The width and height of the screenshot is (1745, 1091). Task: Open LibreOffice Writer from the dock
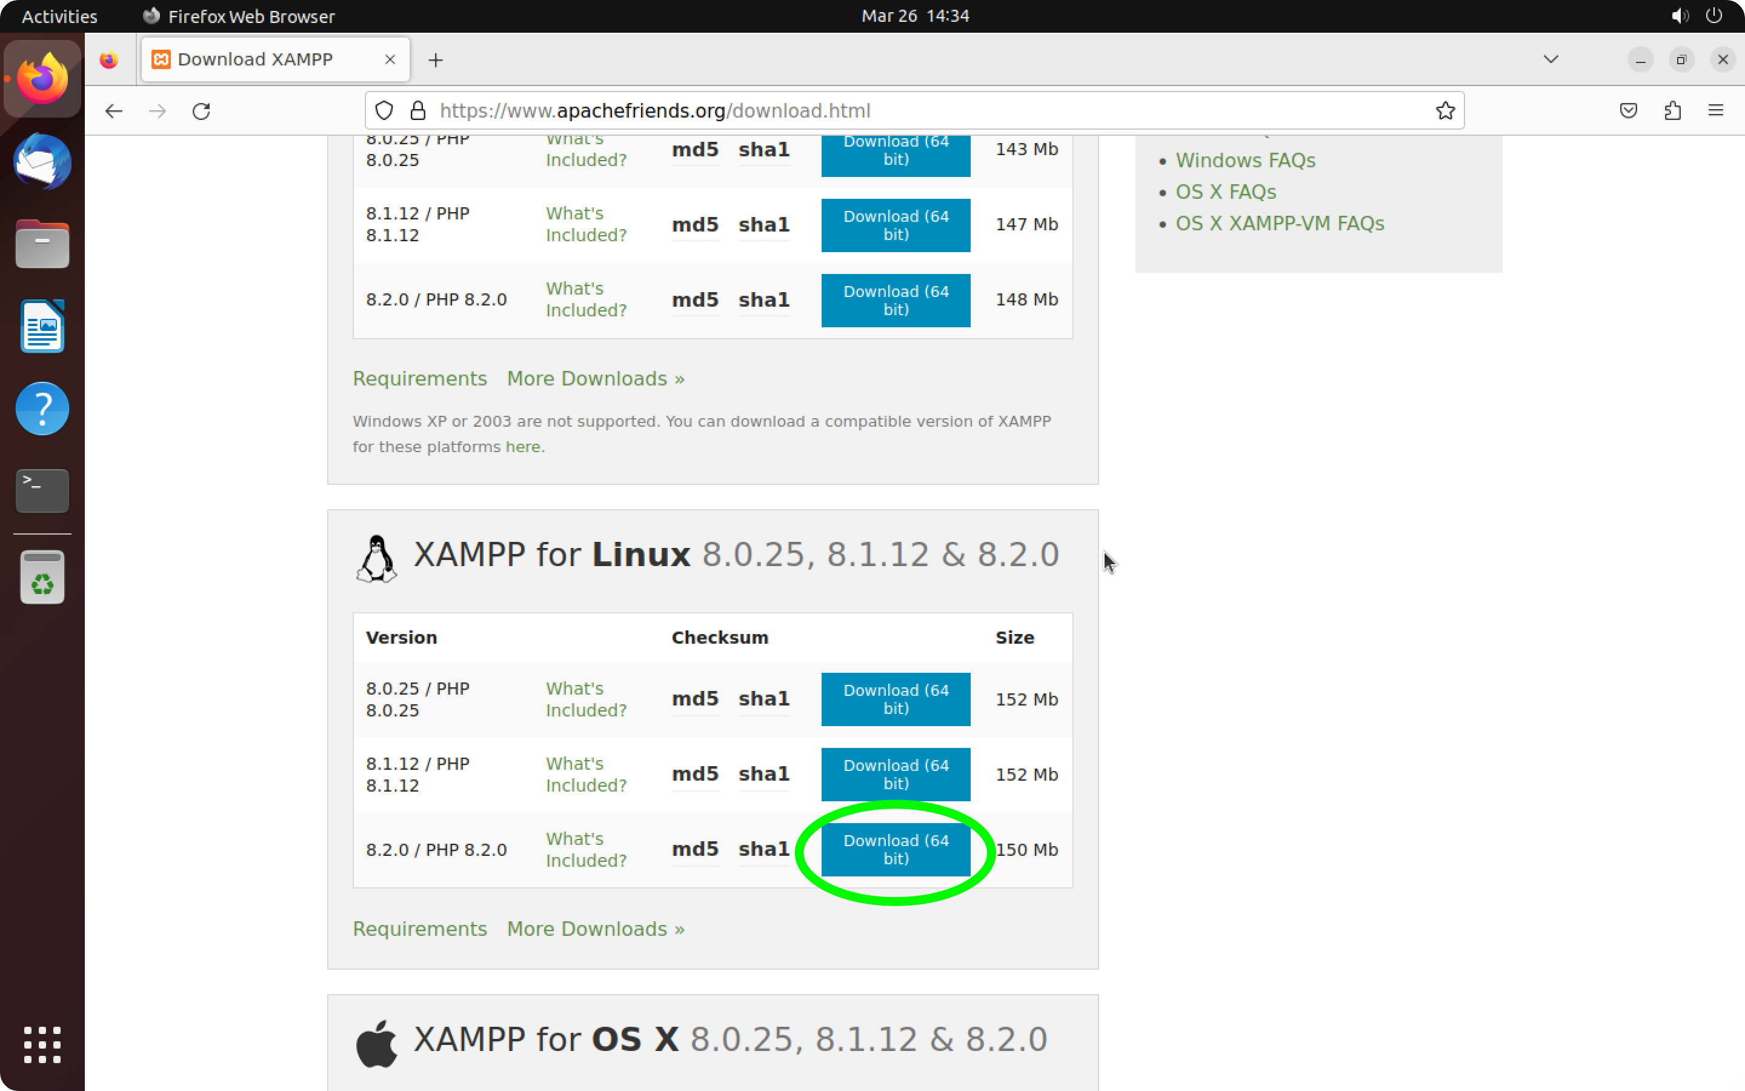tap(42, 326)
